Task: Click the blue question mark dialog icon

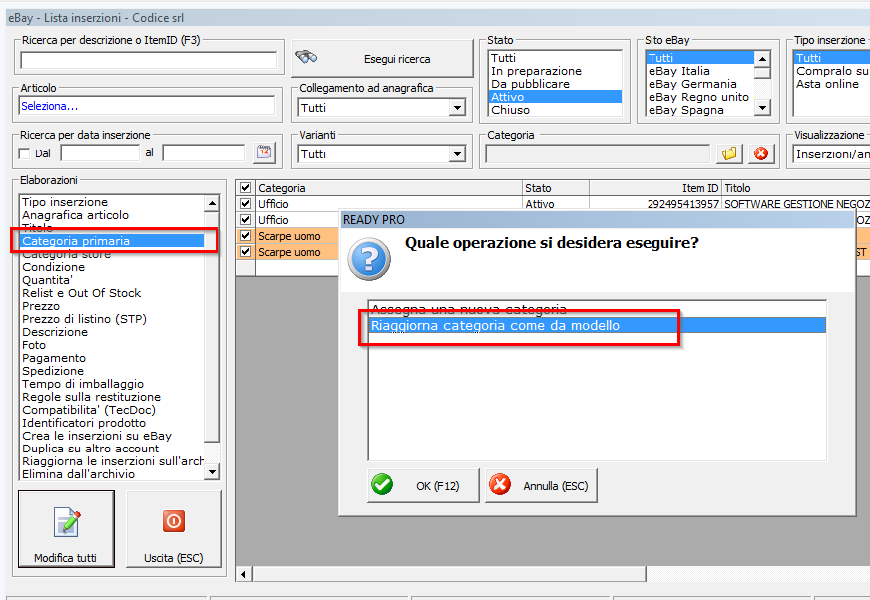Action: tap(369, 259)
